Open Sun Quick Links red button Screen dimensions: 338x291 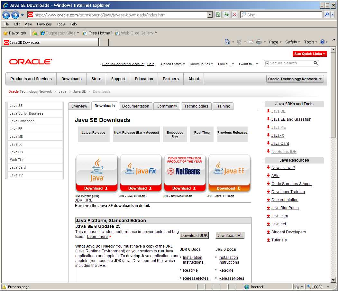pyautogui.click(x=310, y=54)
